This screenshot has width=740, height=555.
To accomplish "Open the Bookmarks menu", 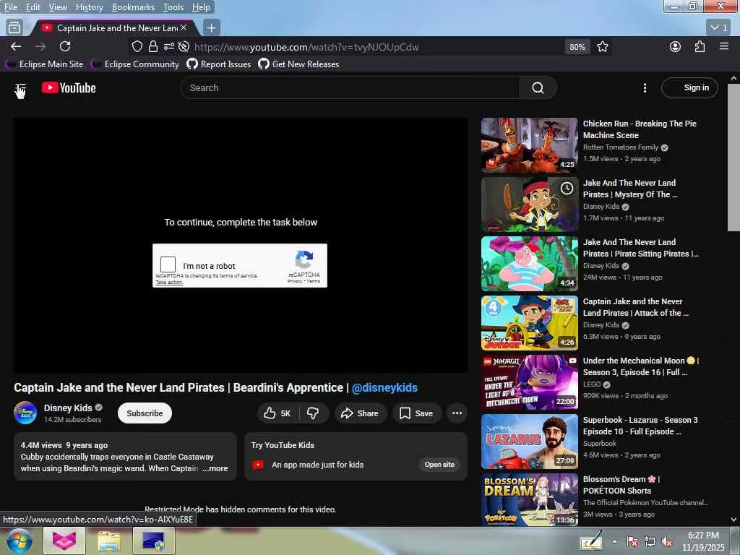I will (x=133, y=7).
